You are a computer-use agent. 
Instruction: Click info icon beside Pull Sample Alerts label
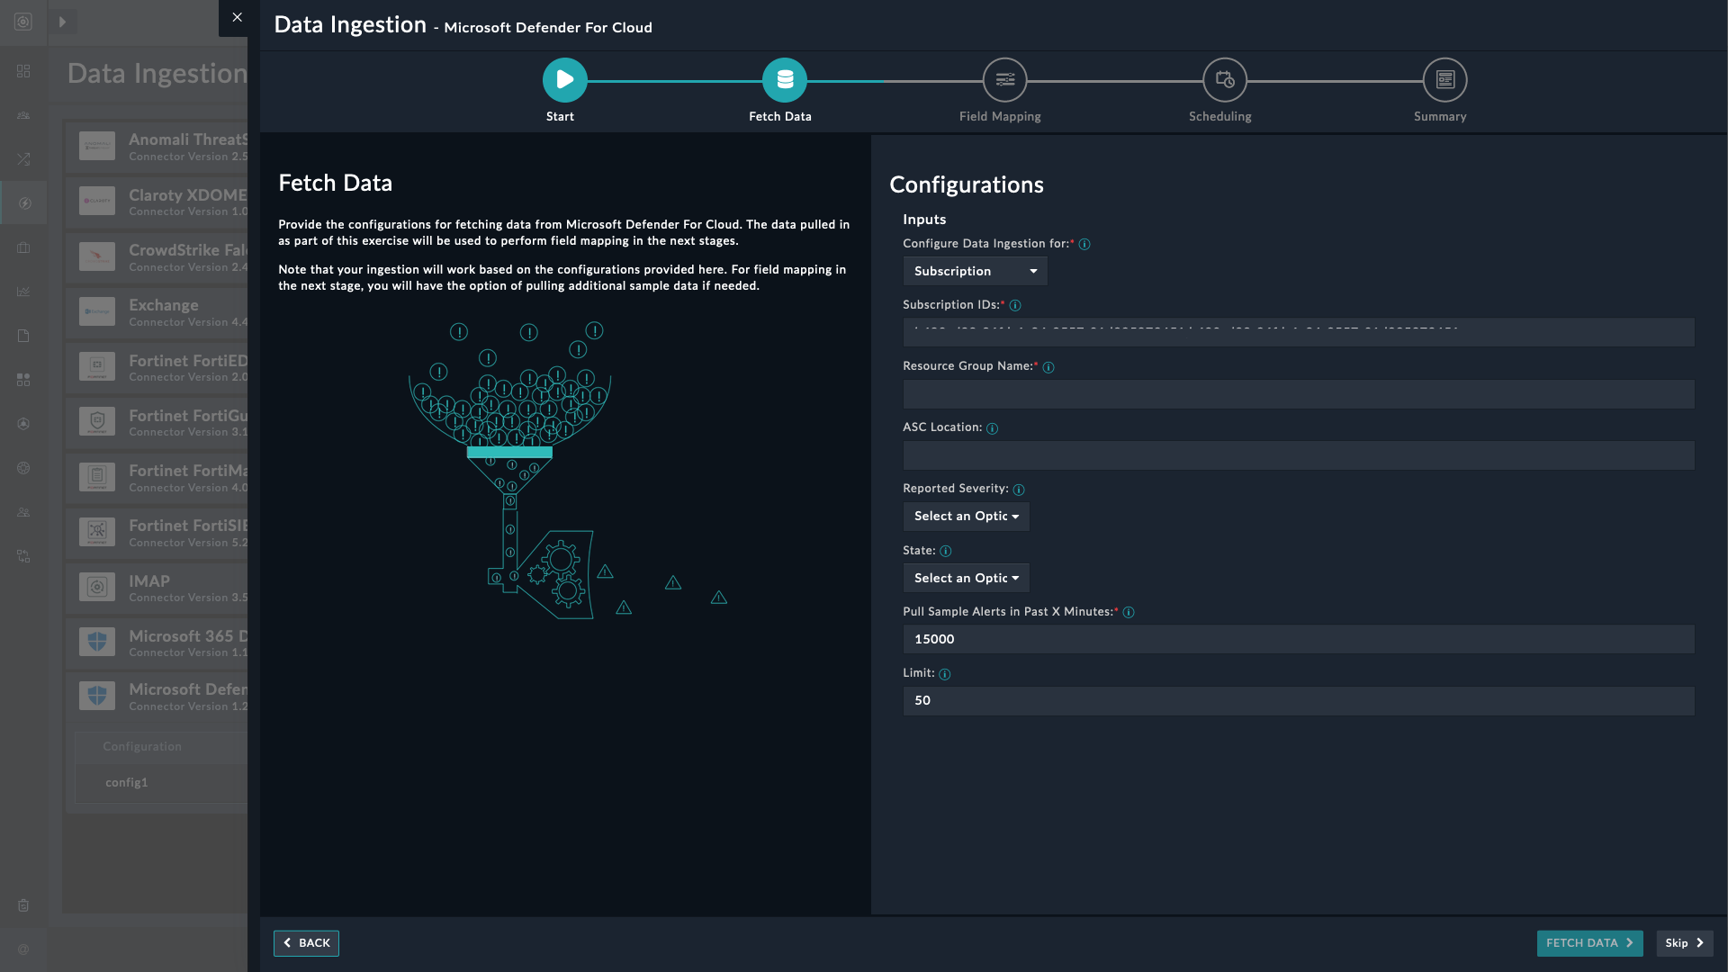[x=1129, y=613]
